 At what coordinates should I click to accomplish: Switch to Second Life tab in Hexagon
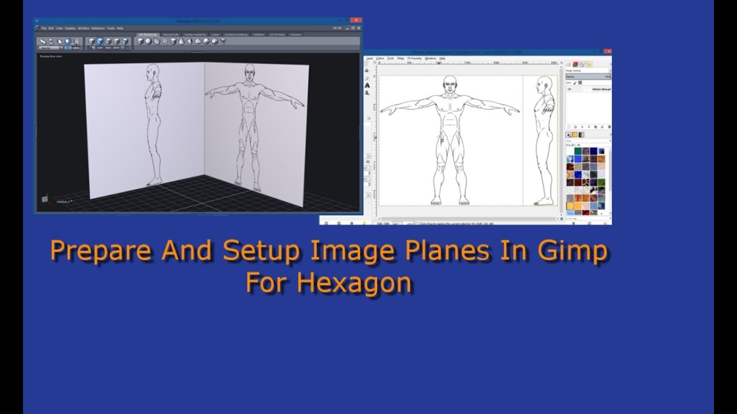pyautogui.click(x=170, y=34)
